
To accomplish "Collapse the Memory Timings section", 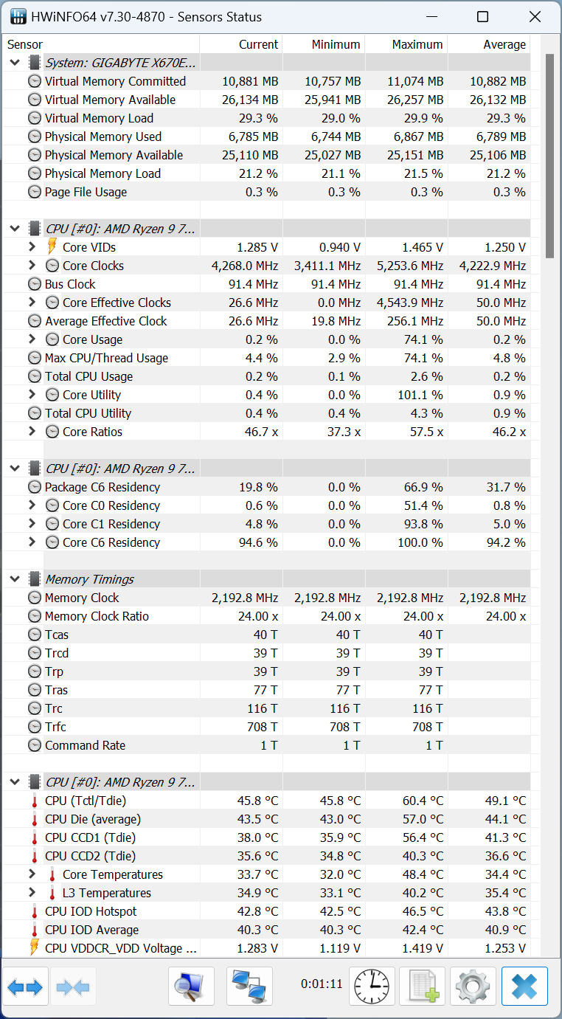I will [x=15, y=579].
